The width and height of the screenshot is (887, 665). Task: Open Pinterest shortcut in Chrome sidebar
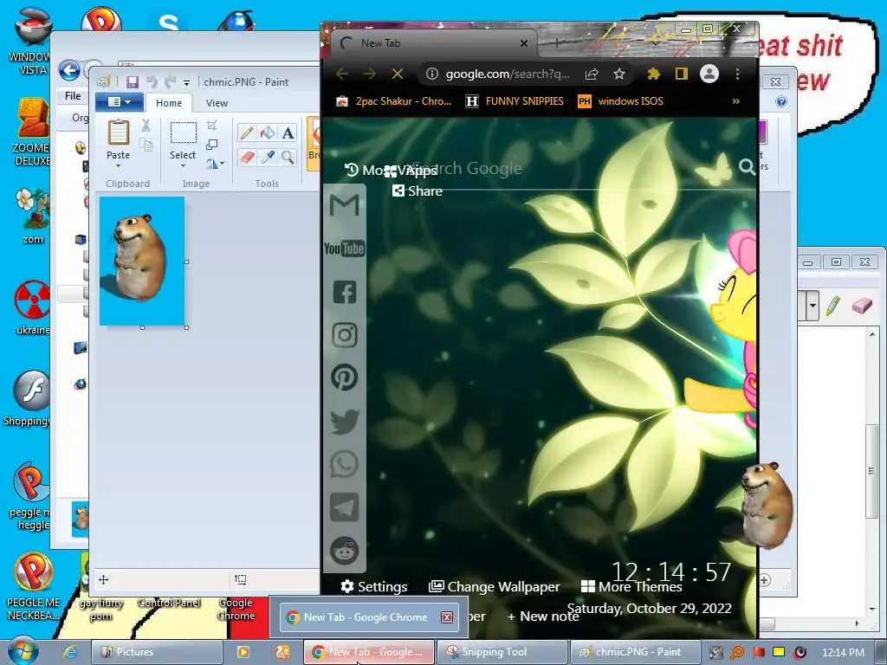pos(345,378)
